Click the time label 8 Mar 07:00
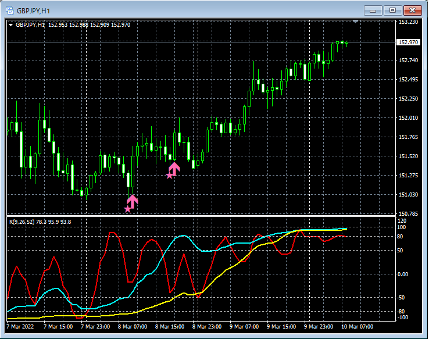The width and height of the screenshot is (429, 339). point(133,327)
